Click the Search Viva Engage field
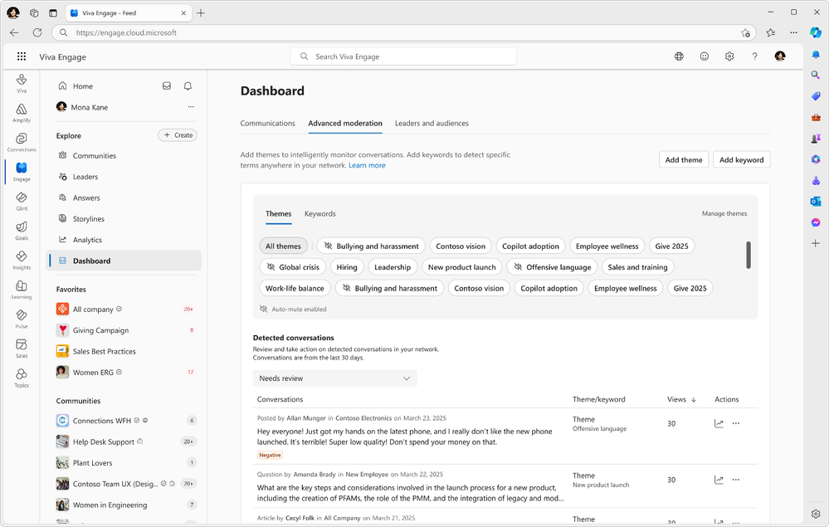This screenshot has width=829, height=527. tap(403, 56)
